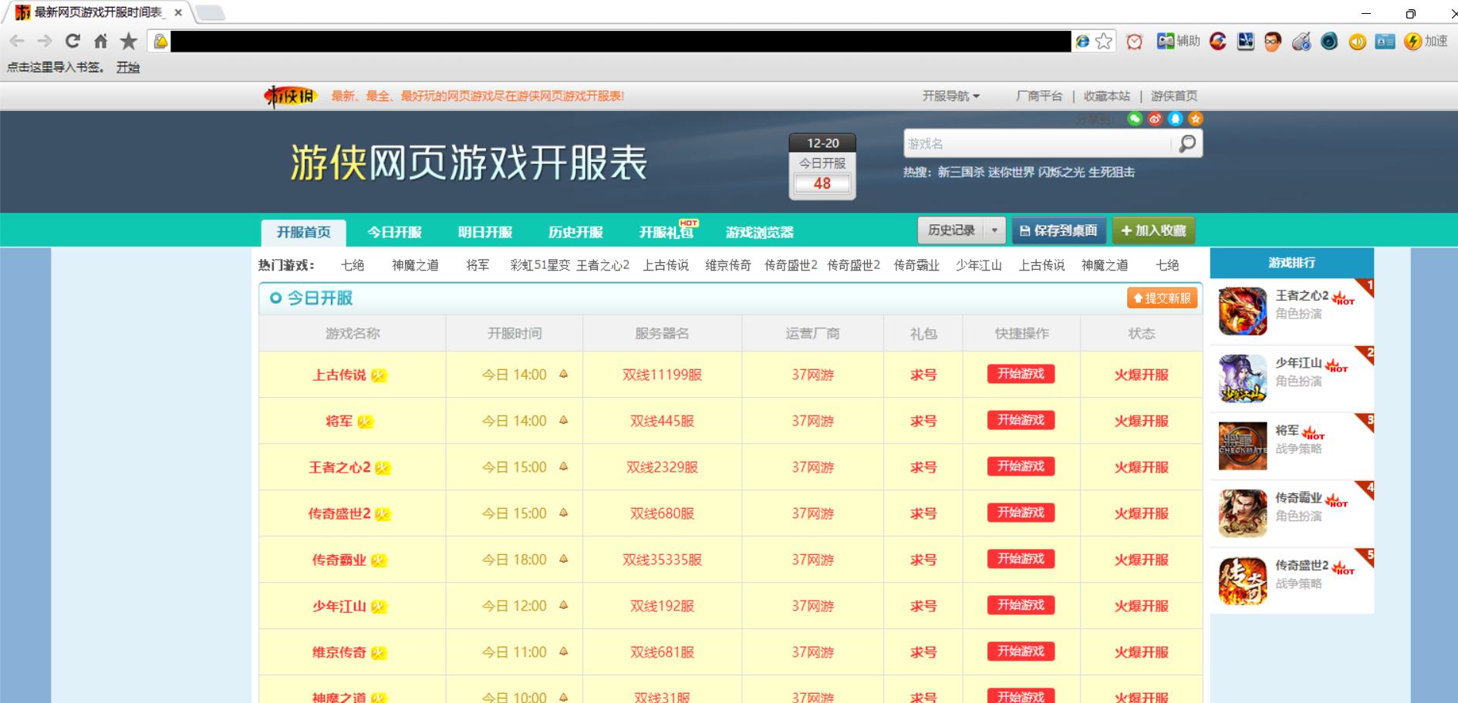Click the redacted browser address bar

[620, 42]
